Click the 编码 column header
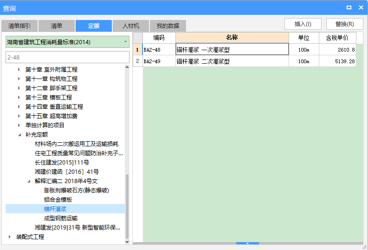Screen dimensions: 368x250 (159, 38)
